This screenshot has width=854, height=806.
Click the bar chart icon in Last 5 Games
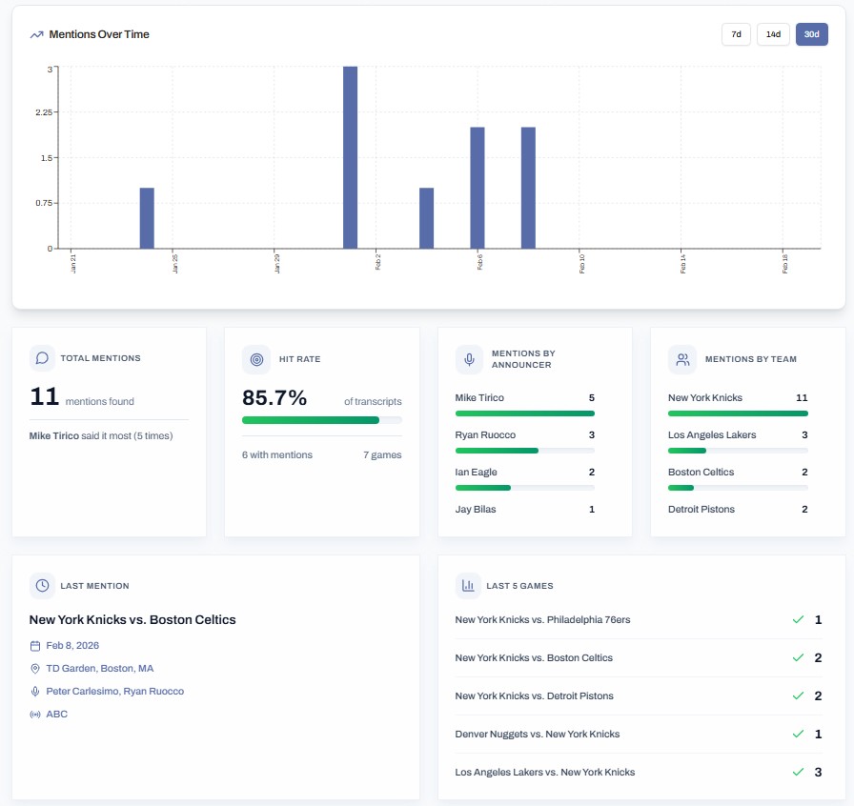coord(468,585)
